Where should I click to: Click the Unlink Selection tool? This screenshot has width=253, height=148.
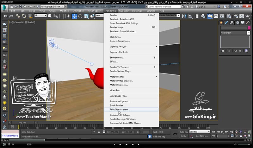pyautogui.click(x=24, y=16)
